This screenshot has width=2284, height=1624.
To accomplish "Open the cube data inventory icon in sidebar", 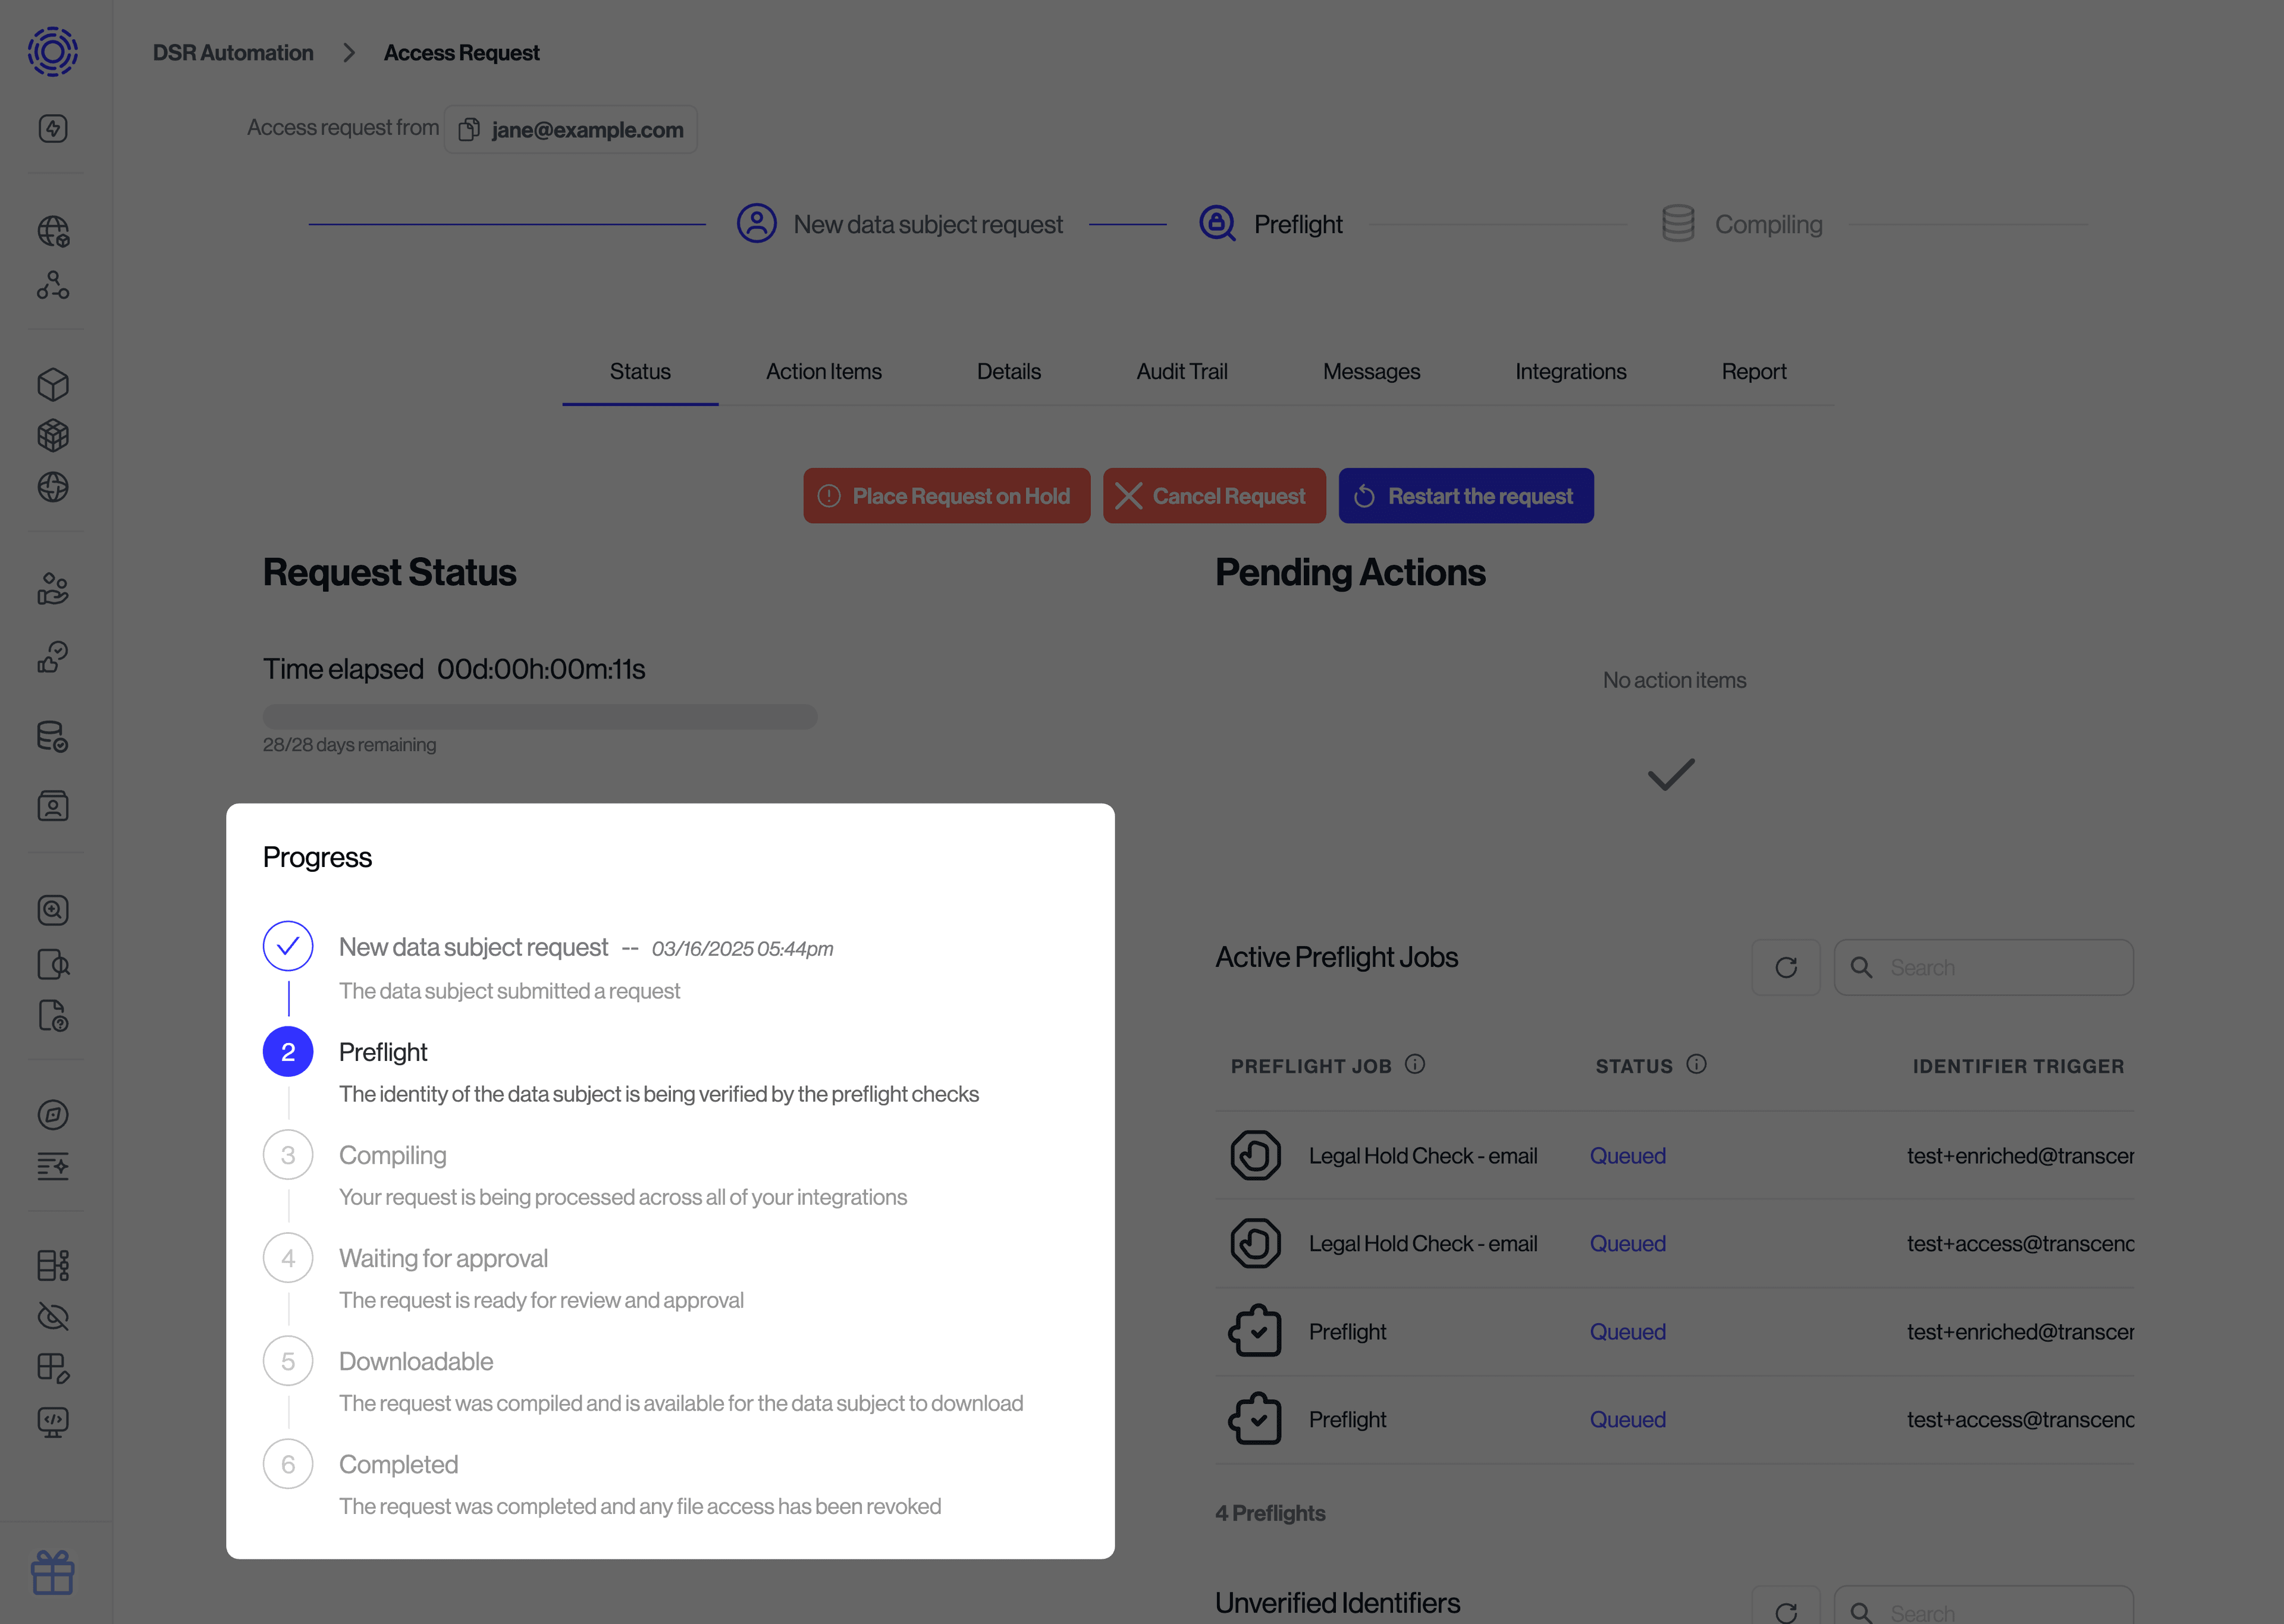I will pos(53,384).
